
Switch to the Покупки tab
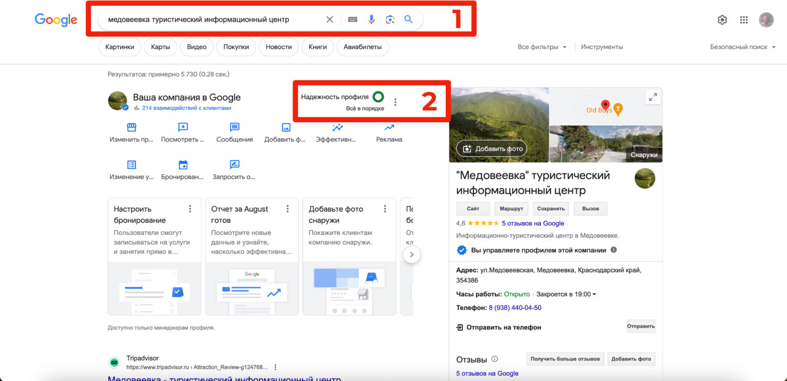[236, 47]
